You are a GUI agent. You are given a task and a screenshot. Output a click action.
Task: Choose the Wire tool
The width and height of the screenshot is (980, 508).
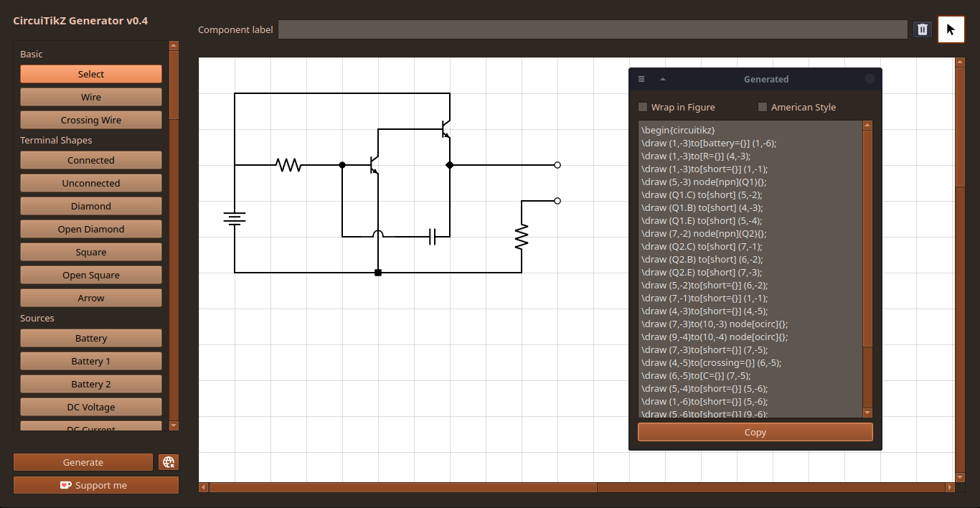[x=91, y=97]
